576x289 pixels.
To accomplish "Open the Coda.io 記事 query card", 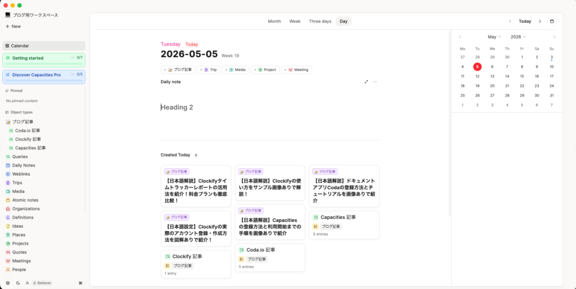I will click(270, 258).
